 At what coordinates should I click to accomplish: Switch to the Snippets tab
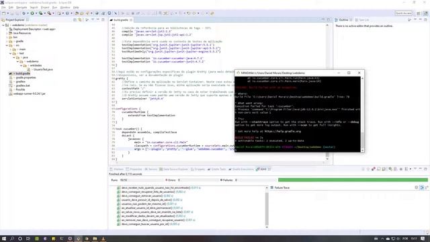[198, 169]
